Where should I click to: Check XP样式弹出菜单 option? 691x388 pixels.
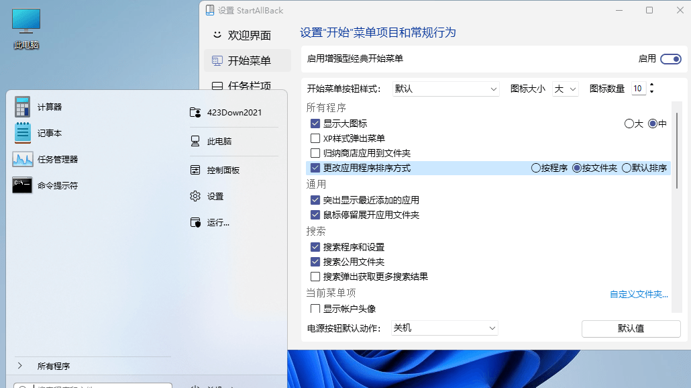tap(315, 138)
